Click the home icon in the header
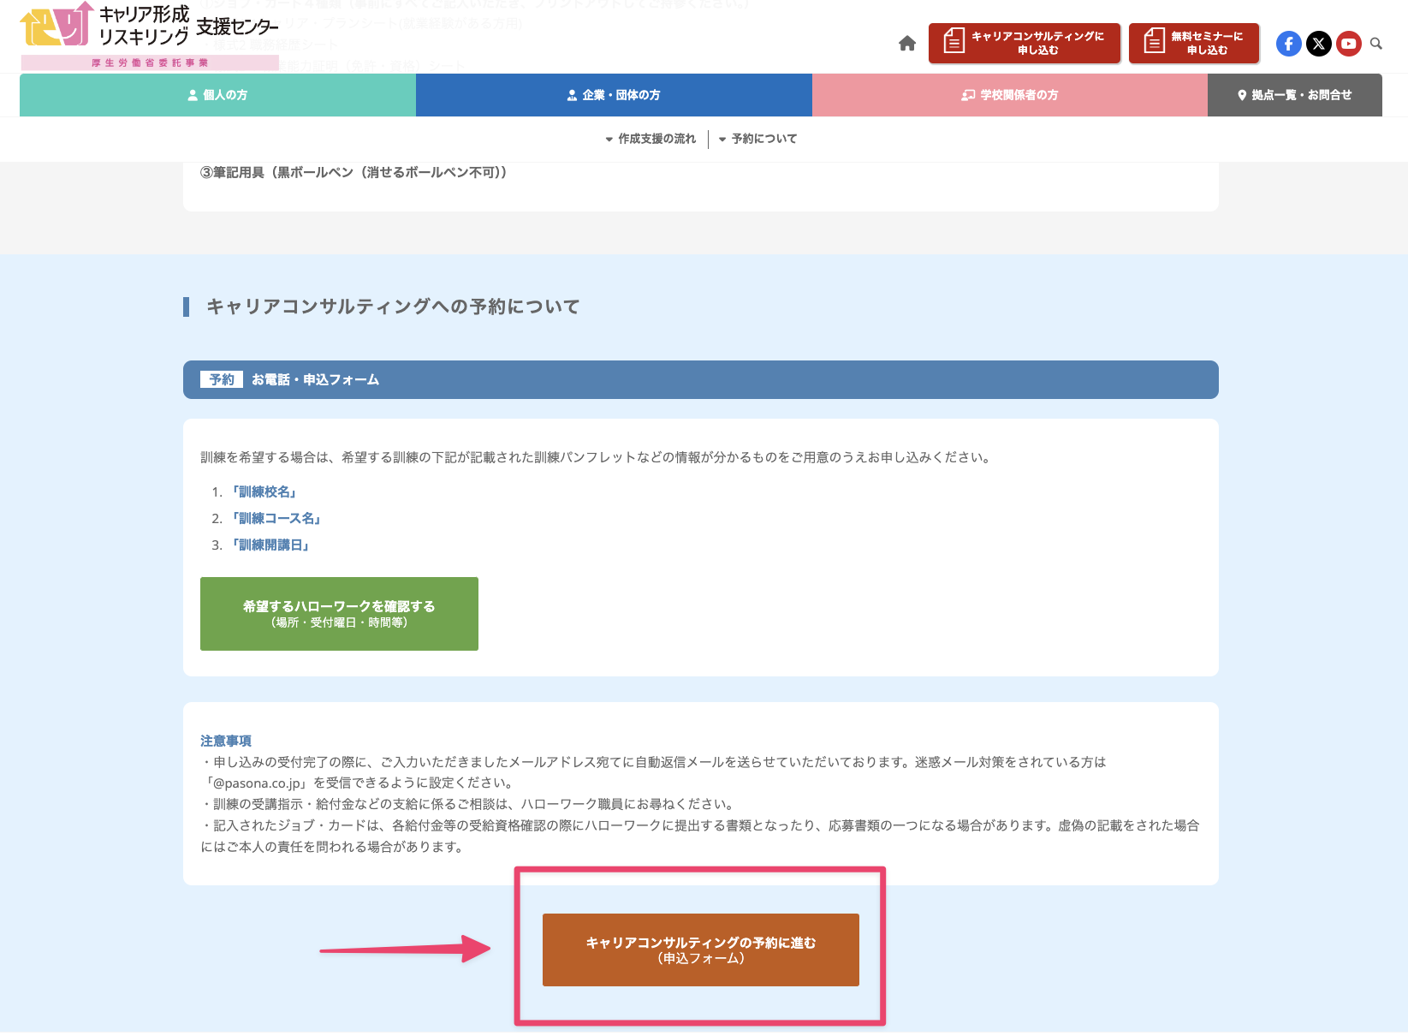The image size is (1408, 1036). 906,43
